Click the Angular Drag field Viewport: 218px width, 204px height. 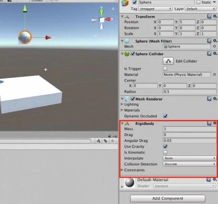(x=189, y=141)
